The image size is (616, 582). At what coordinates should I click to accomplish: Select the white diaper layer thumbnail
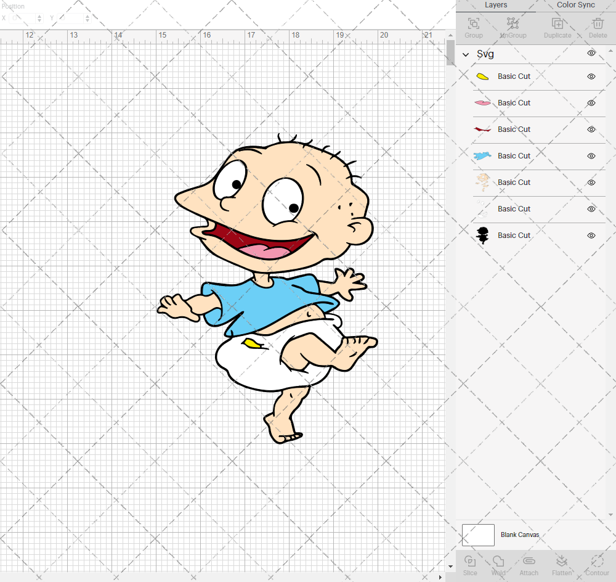pyautogui.click(x=482, y=209)
